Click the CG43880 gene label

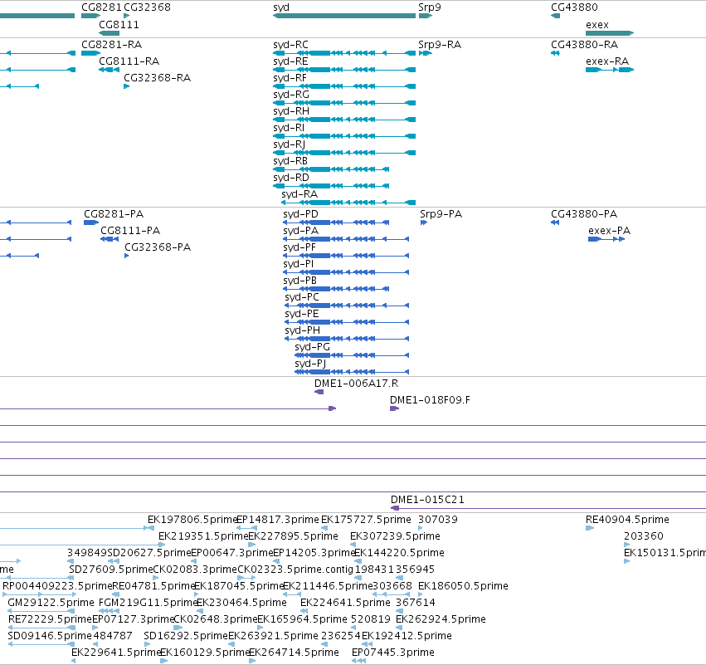click(574, 7)
